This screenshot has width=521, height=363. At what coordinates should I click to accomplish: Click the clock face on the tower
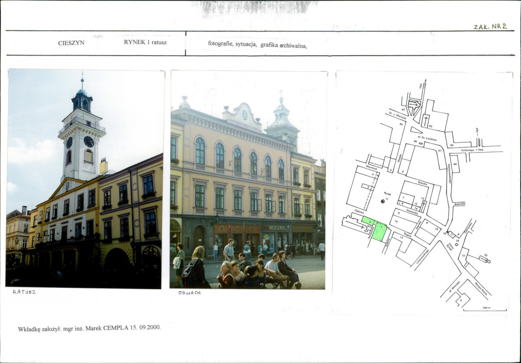[89, 141]
